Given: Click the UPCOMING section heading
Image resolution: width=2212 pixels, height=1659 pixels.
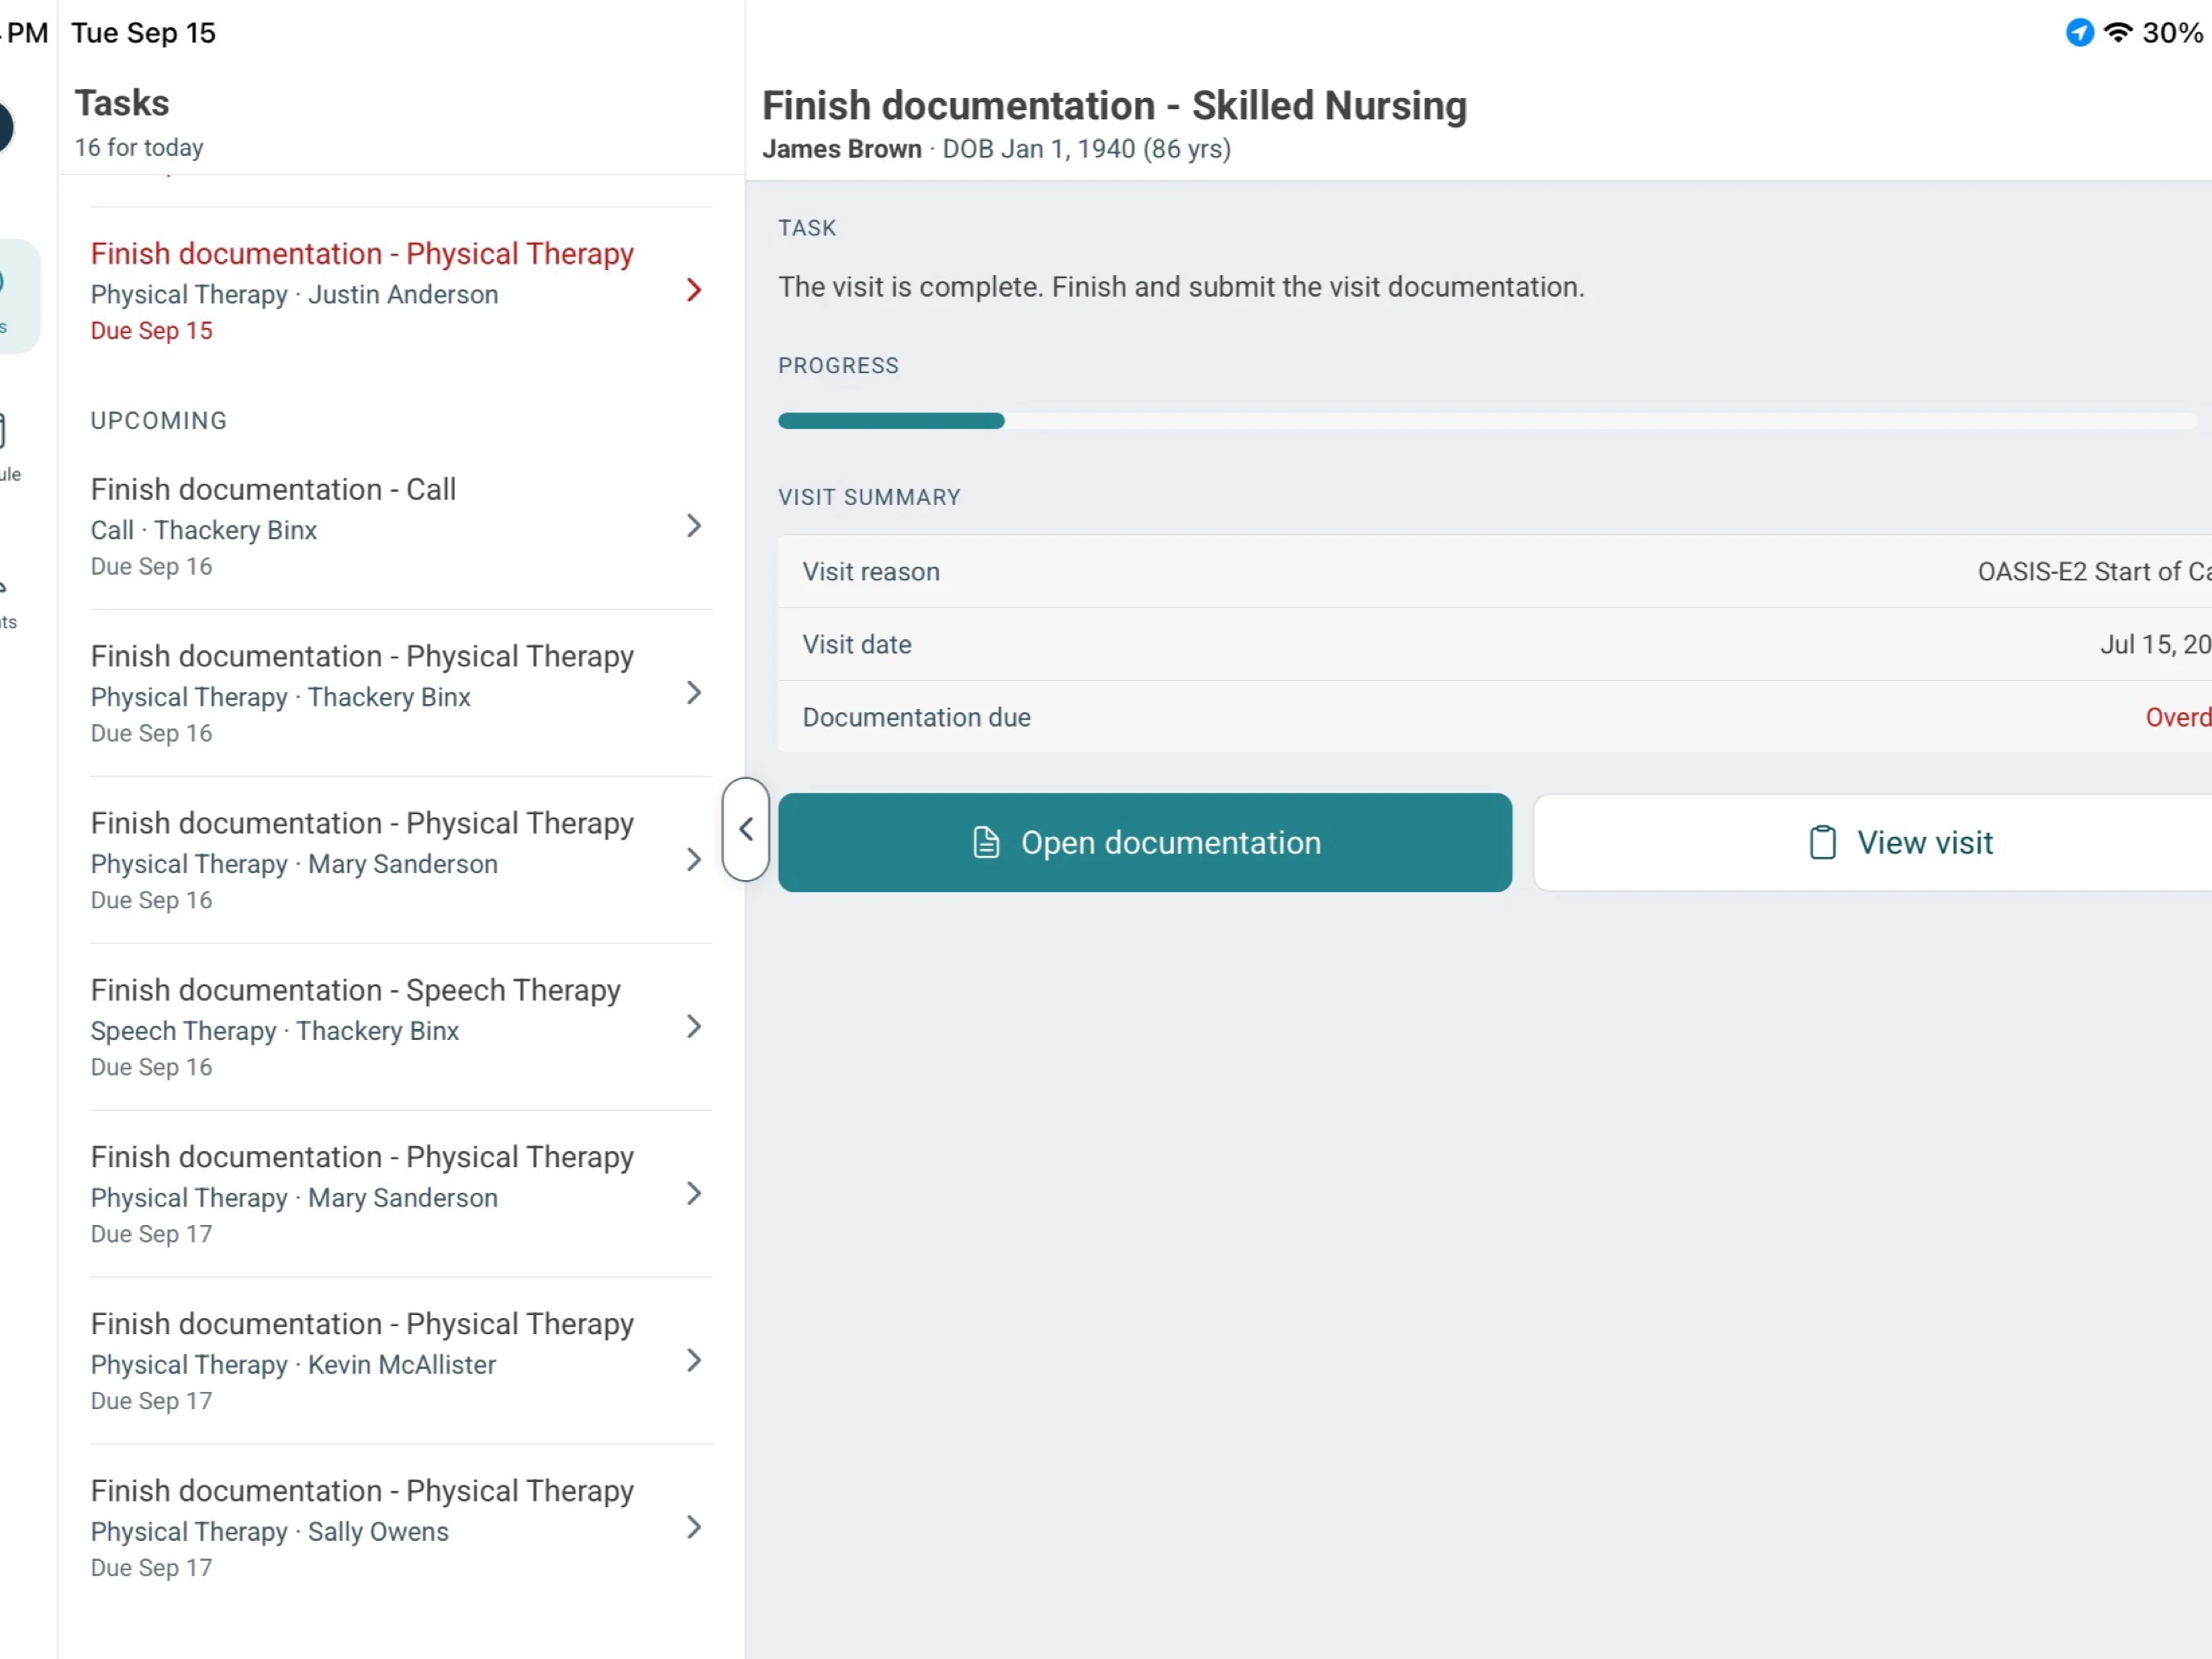Looking at the screenshot, I should click(x=159, y=421).
